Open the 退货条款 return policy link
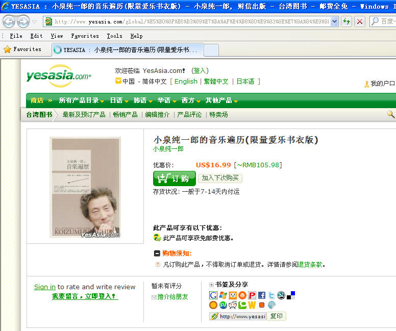Screen dimensions: 396x331 tap(310, 265)
